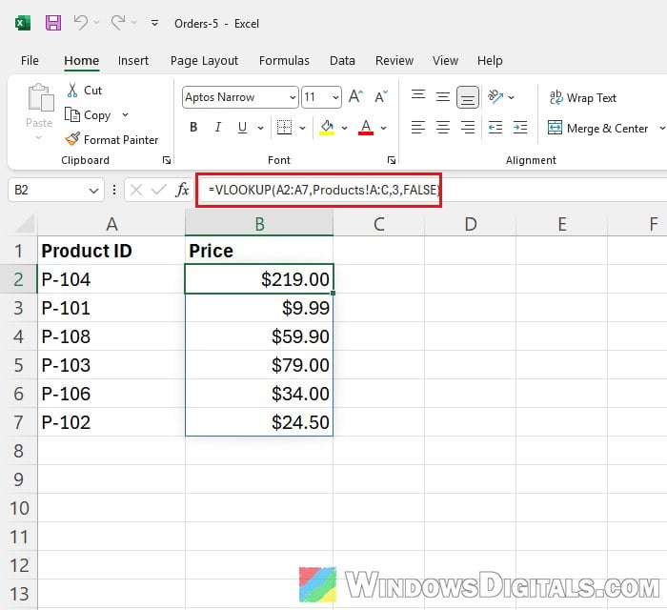The image size is (667, 610).
Task: Click the Decrease Font Size icon
Action: tap(381, 96)
